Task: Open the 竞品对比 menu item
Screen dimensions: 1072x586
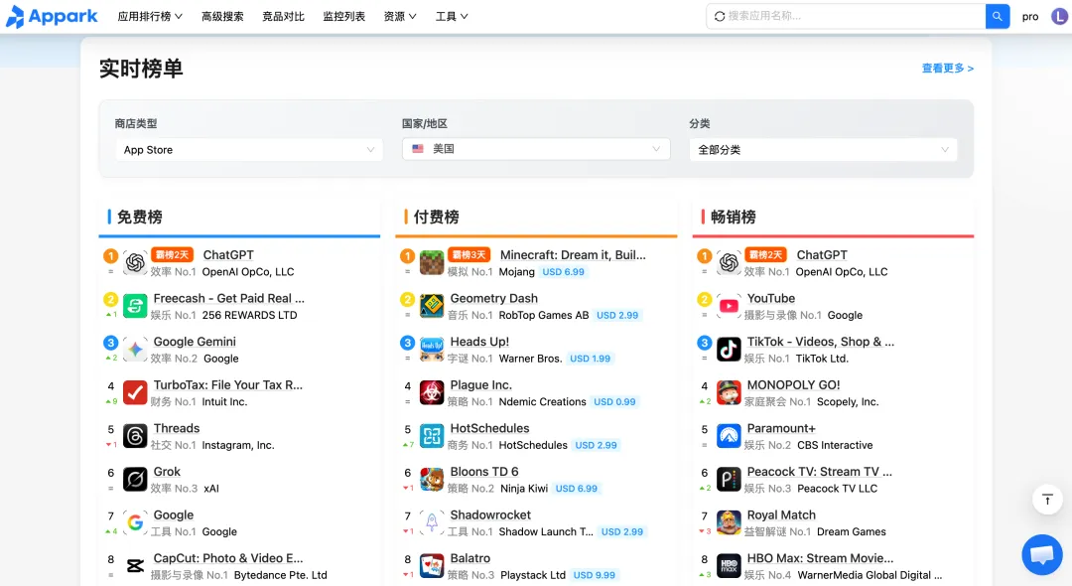Action: pos(283,17)
